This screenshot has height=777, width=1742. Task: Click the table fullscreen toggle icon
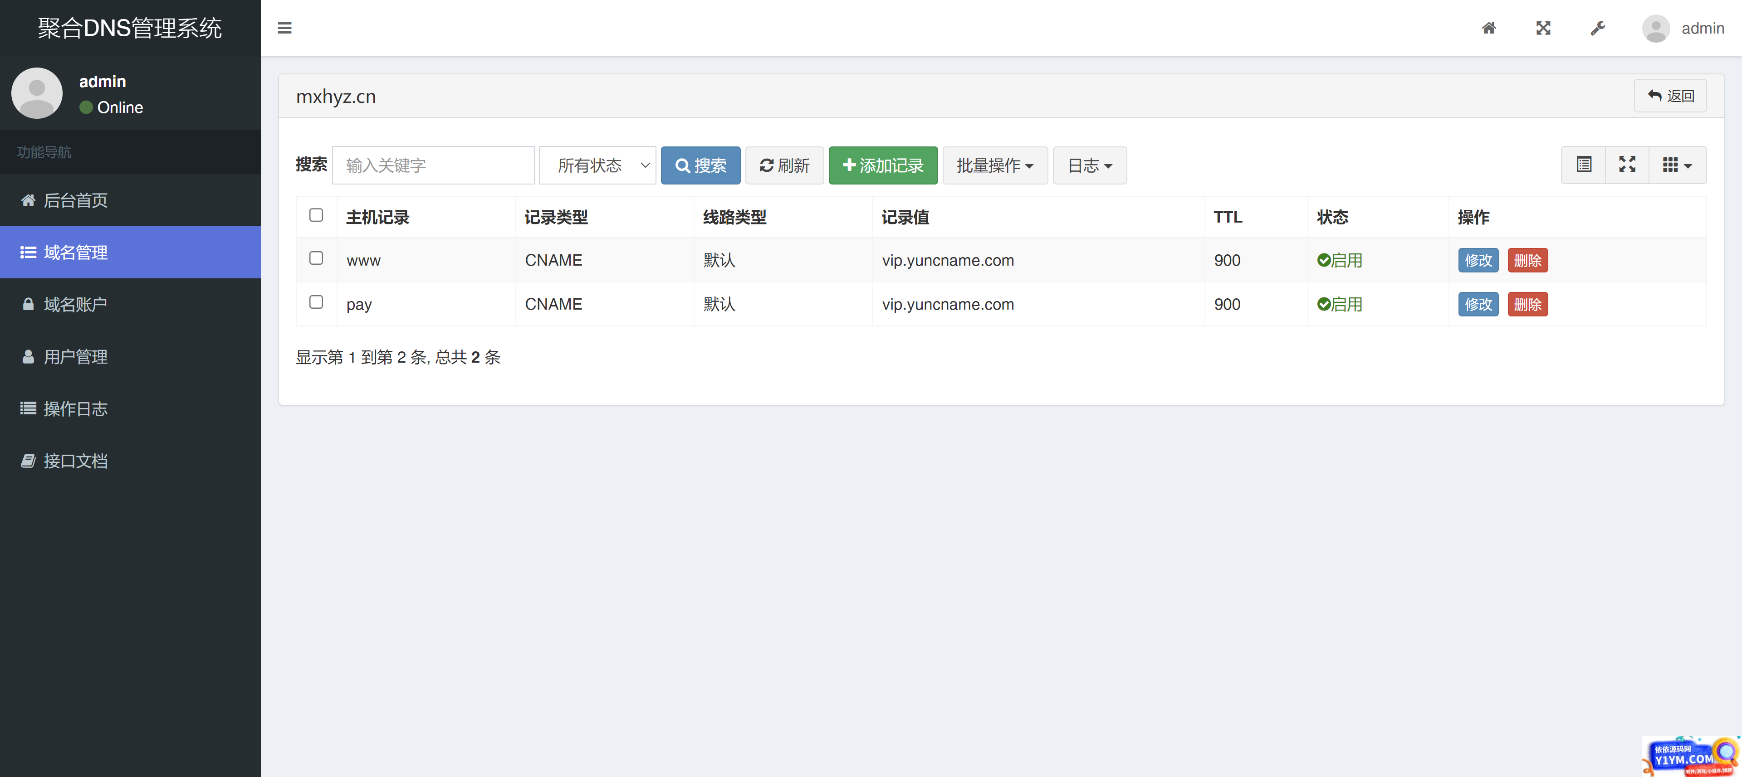[1627, 165]
